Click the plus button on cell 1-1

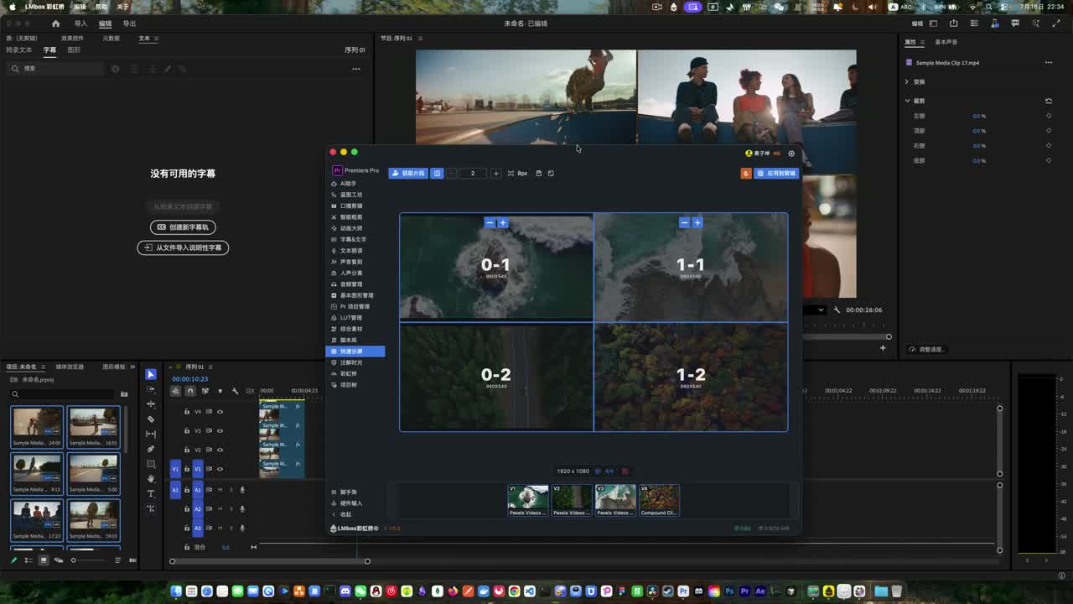[697, 222]
